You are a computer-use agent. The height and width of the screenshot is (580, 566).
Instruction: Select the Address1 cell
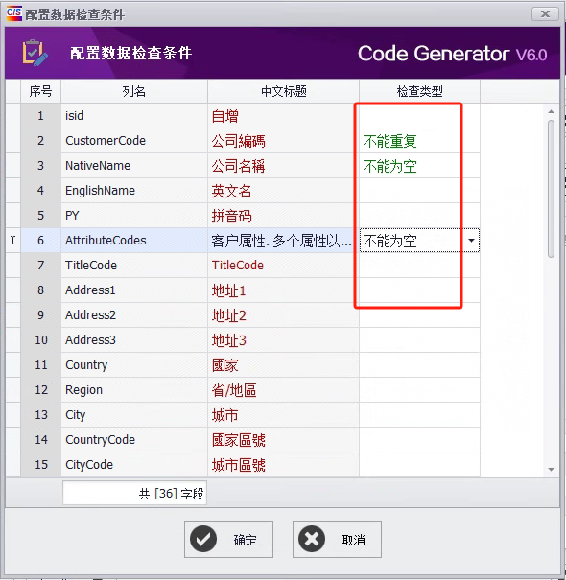134,290
